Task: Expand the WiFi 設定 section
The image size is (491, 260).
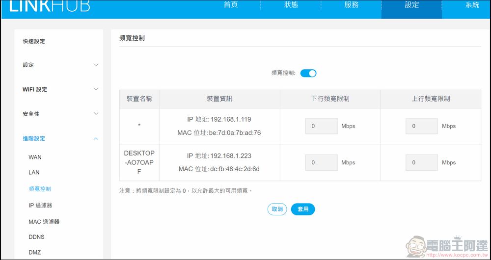Action: coord(60,89)
